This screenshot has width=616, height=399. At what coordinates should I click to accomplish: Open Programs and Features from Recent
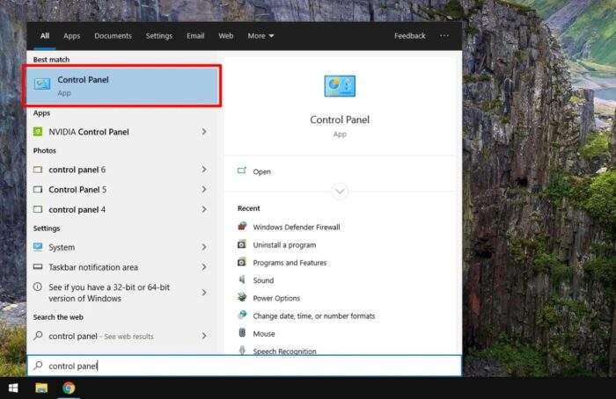[290, 263]
